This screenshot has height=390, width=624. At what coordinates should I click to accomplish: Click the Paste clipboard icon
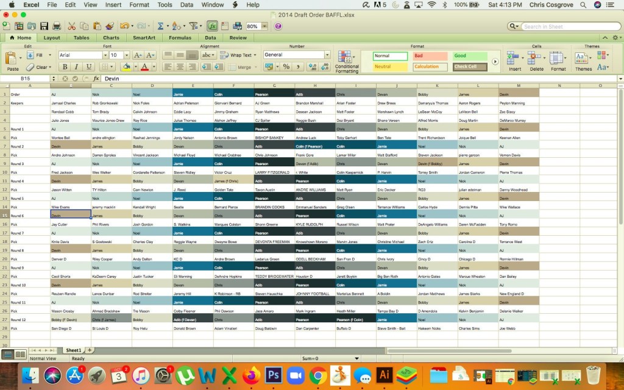(x=13, y=61)
